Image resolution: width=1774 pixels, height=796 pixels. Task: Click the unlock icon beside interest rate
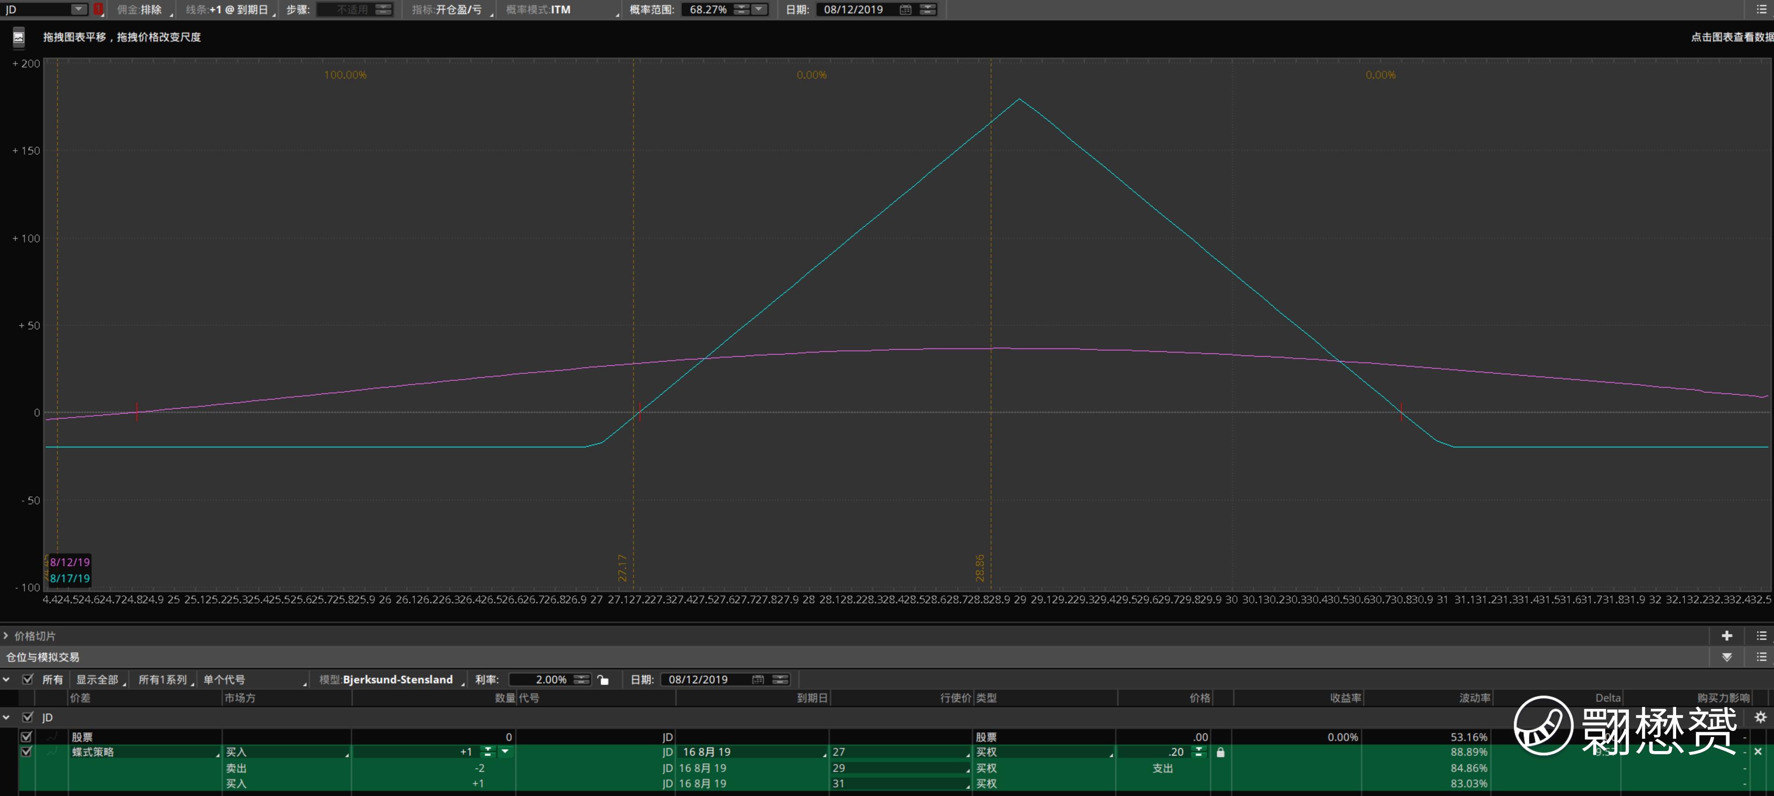603,679
